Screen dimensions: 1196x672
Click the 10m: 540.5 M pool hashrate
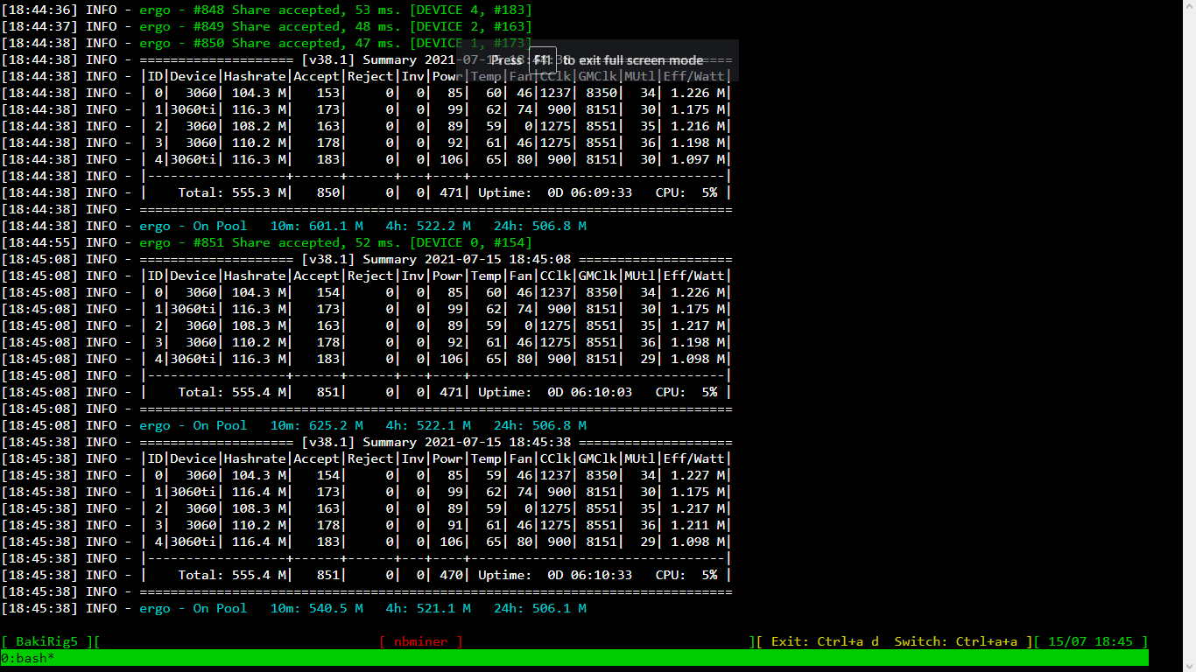tap(316, 608)
